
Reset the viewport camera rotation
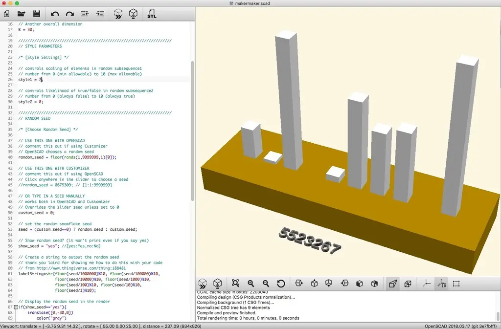[281, 284]
